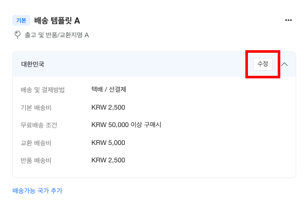This screenshot has width=308, height=210.
Task: Click the 기본 배송비 label
Action: (36, 108)
